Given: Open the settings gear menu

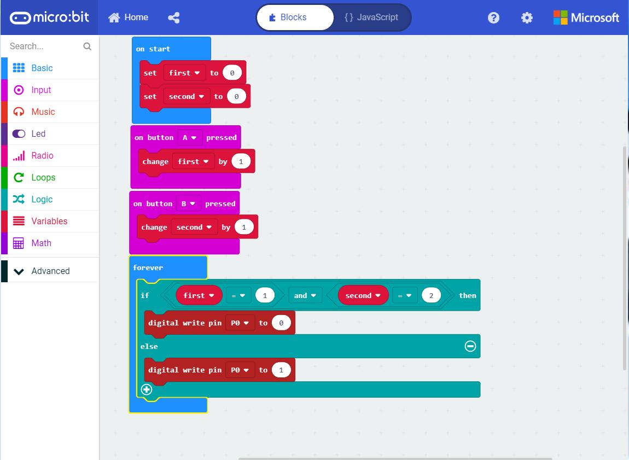Looking at the screenshot, I should tap(526, 17).
